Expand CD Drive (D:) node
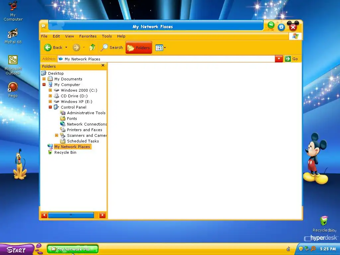Viewport: 340px width, 255px height. [50, 96]
